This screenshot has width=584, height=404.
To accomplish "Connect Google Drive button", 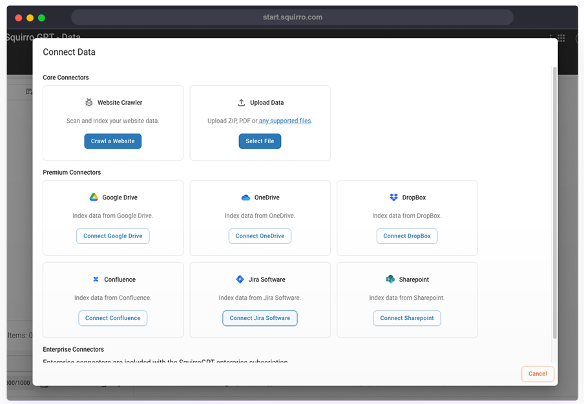I will tap(113, 236).
